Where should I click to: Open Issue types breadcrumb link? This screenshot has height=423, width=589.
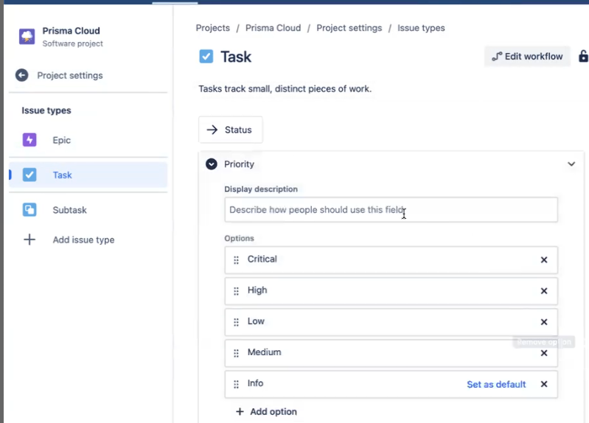[x=421, y=28]
